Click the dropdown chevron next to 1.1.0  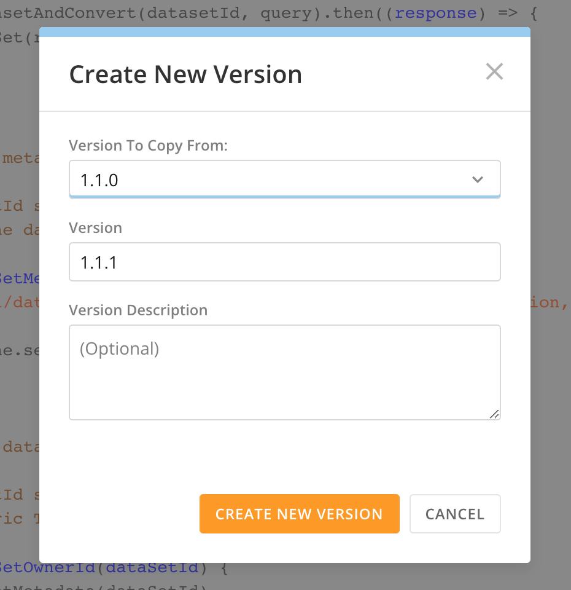tap(478, 179)
